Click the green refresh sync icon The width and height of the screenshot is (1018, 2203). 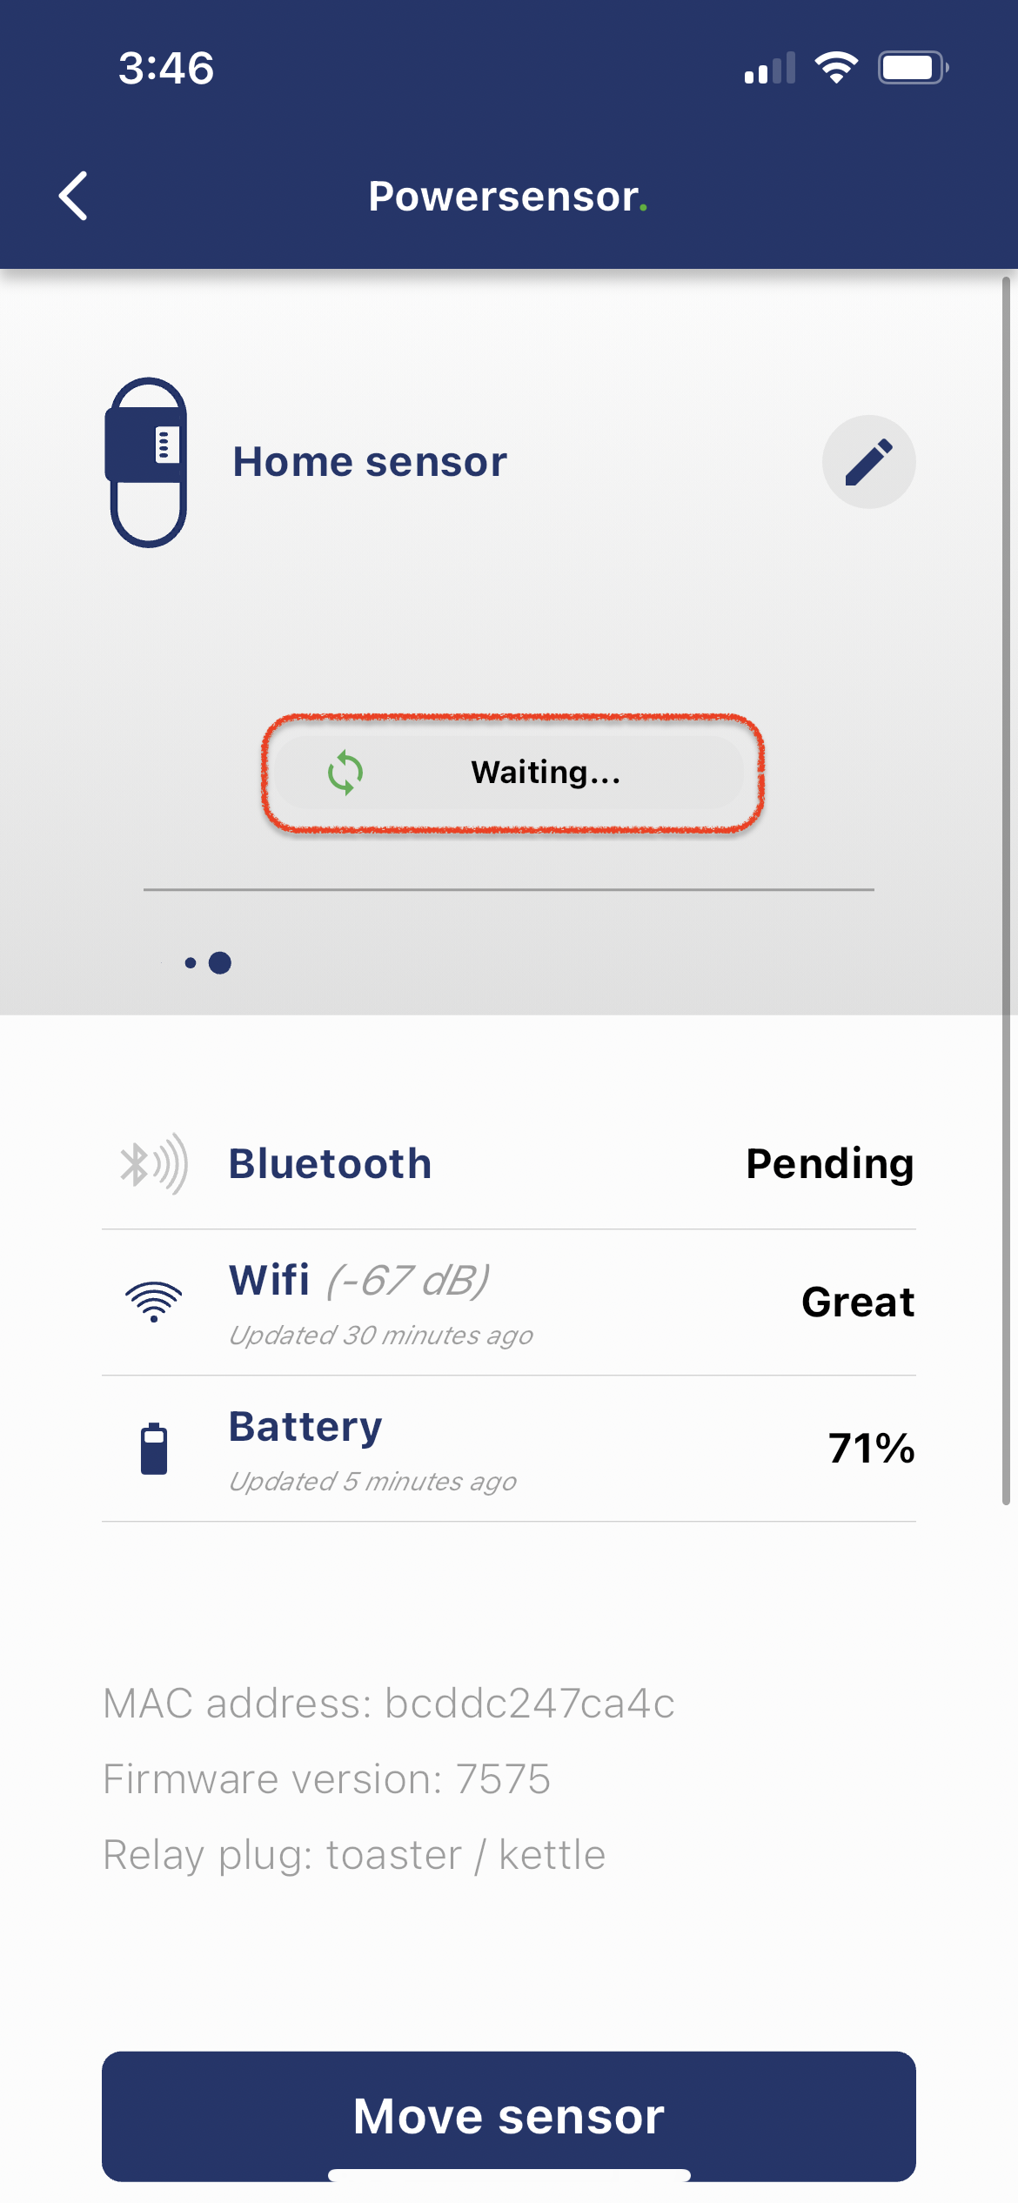click(345, 773)
